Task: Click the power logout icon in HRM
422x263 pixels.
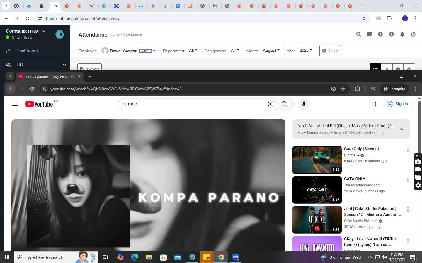Action: pyautogui.click(x=413, y=34)
